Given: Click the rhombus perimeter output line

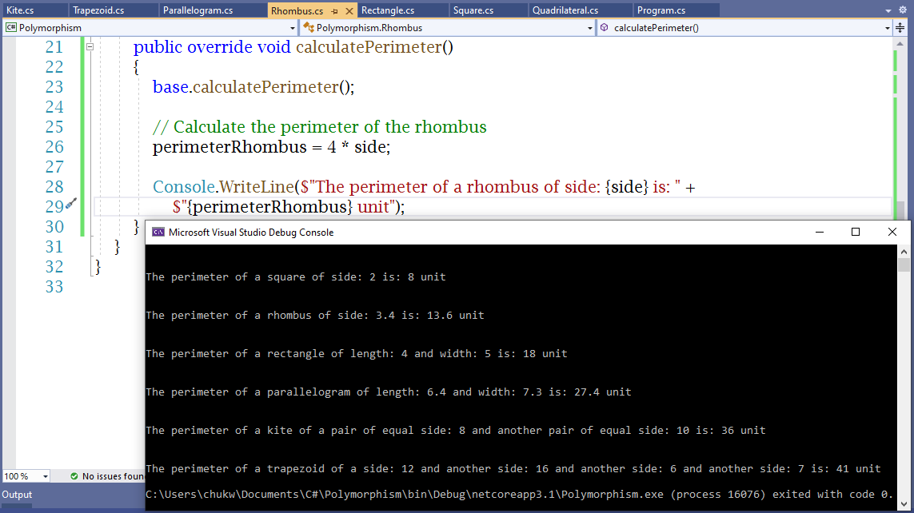Looking at the screenshot, I should click(315, 316).
